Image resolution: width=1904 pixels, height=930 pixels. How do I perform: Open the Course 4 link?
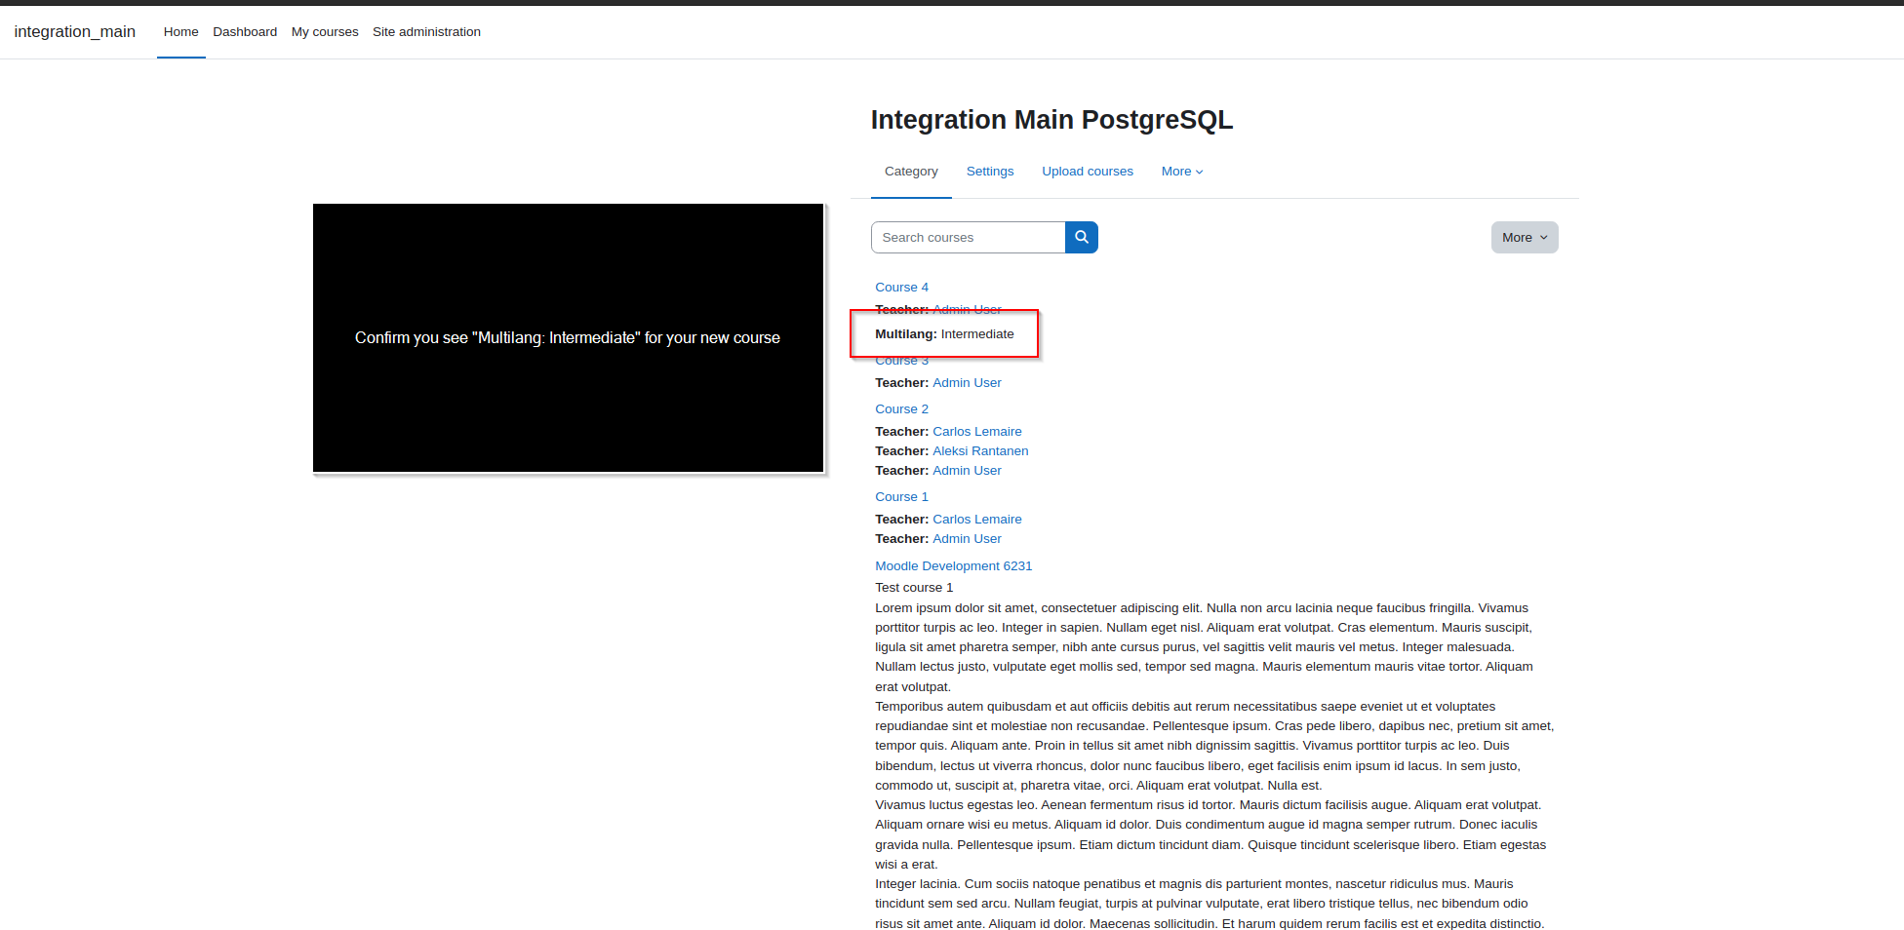tap(901, 288)
